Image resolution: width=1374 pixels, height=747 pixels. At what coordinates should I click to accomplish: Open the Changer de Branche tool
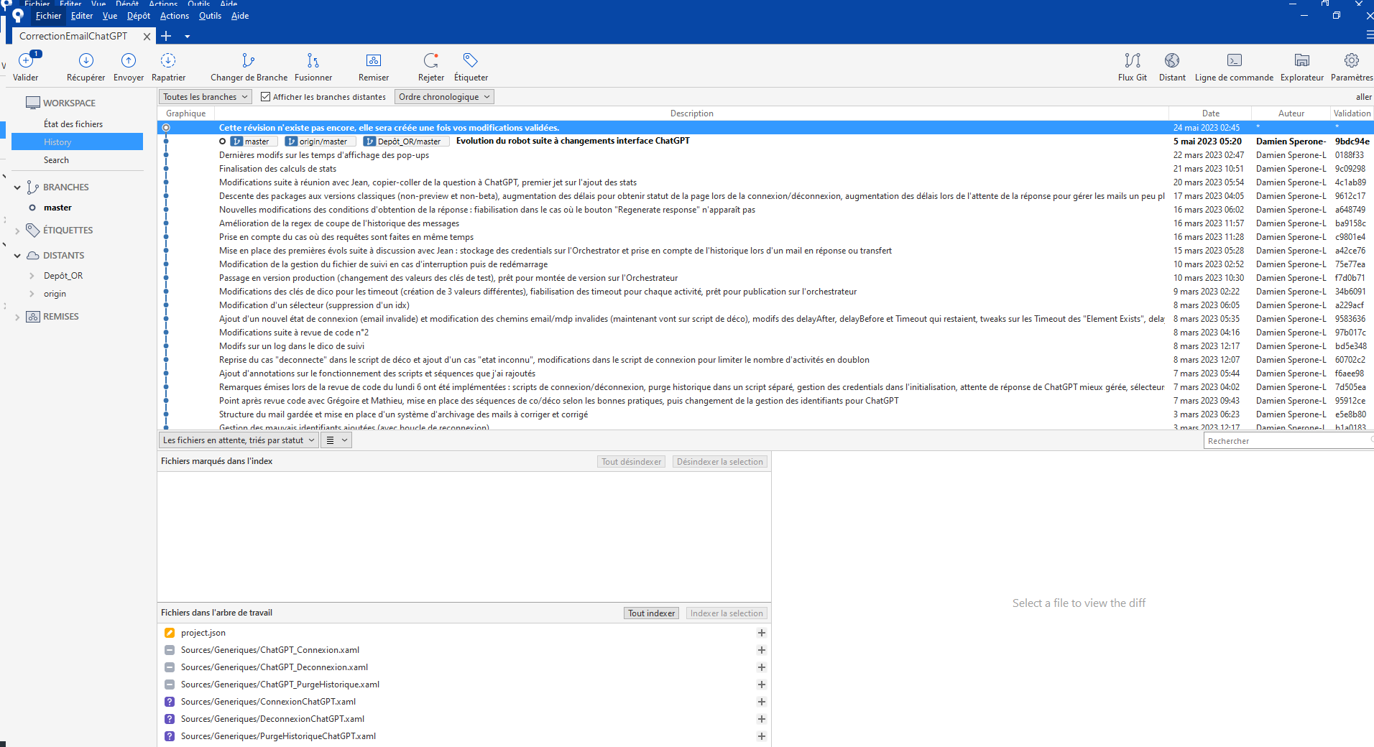(x=248, y=61)
